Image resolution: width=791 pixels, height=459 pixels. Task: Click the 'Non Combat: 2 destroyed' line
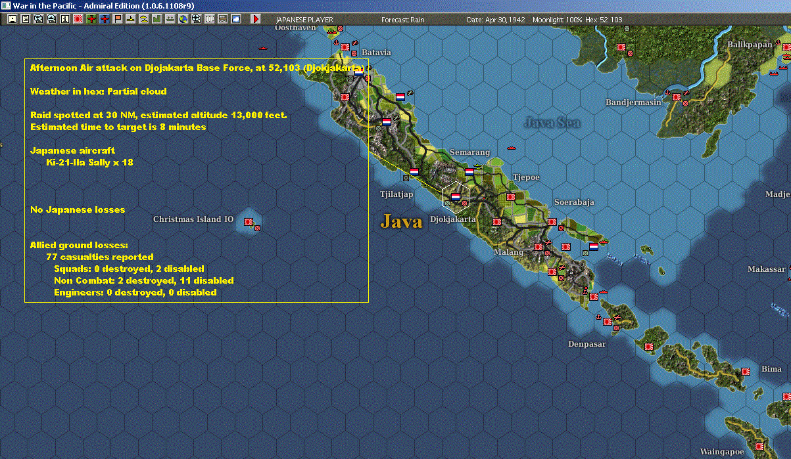click(x=143, y=280)
